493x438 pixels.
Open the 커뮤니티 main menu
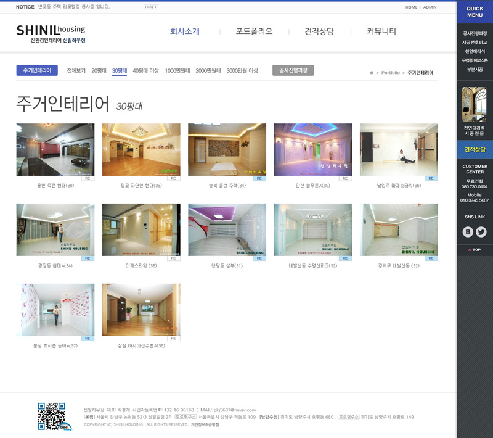click(x=381, y=31)
